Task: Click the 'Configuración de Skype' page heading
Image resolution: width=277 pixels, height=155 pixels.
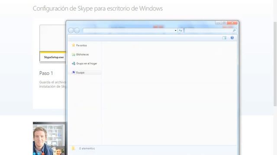Action: (98, 9)
